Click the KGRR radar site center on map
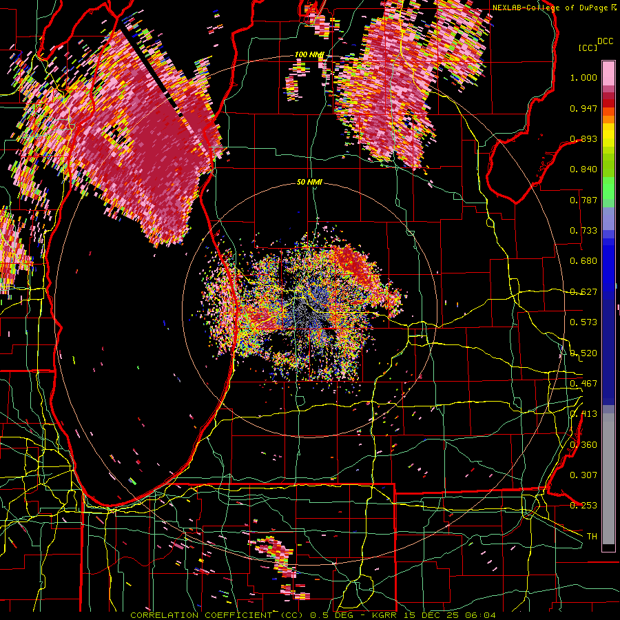This screenshot has width=620, height=620. point(309,309)
